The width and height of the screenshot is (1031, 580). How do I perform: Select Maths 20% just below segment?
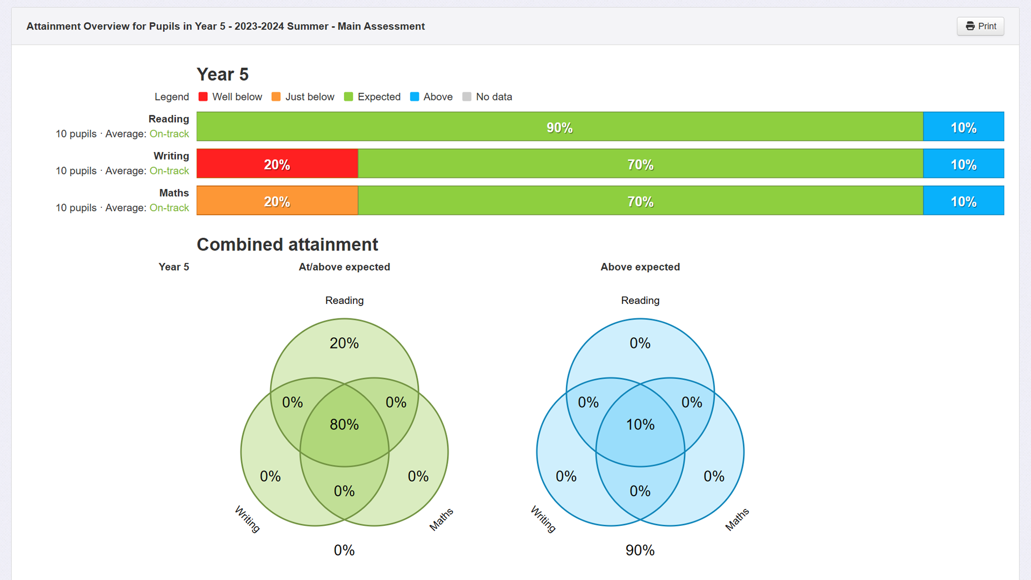click(x=277, y=201)
